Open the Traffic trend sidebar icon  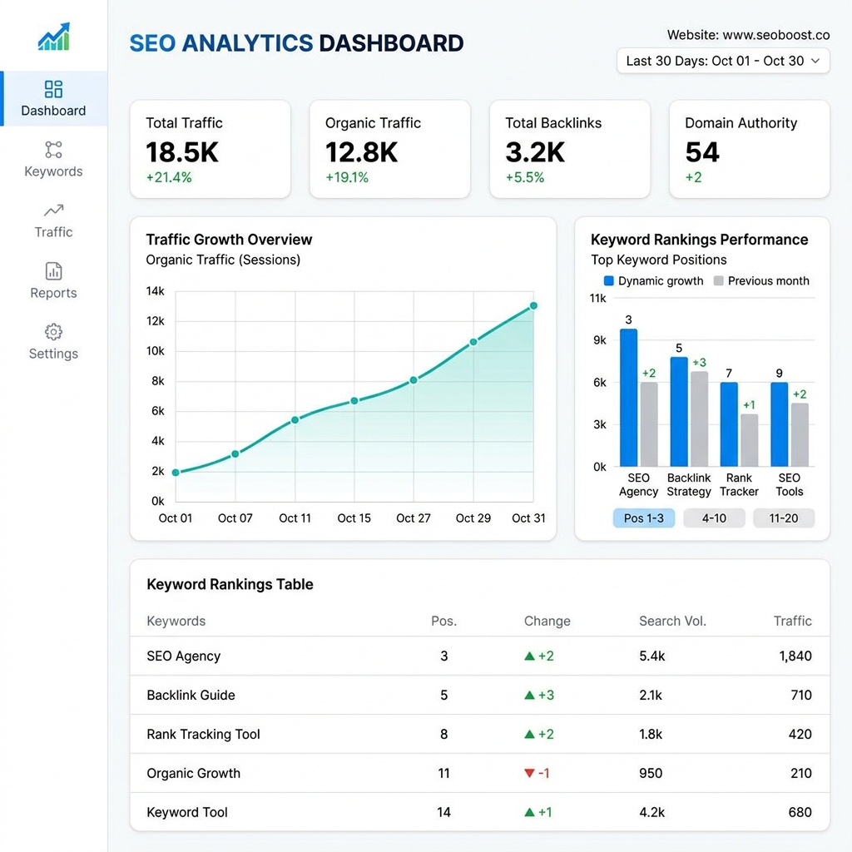coord(53,210)
